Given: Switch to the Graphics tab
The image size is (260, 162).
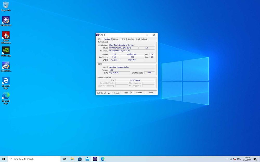Looking at the screenshot, I should click(x=131, y=39).
